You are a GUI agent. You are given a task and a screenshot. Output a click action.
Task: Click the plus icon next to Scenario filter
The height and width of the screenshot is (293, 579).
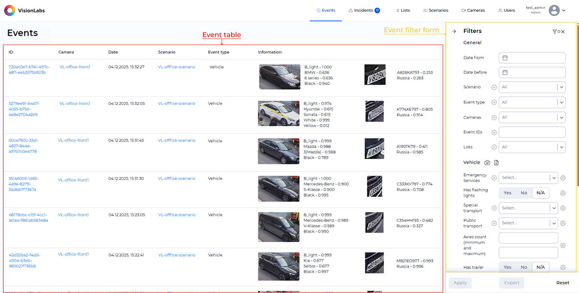pos(494,87)
